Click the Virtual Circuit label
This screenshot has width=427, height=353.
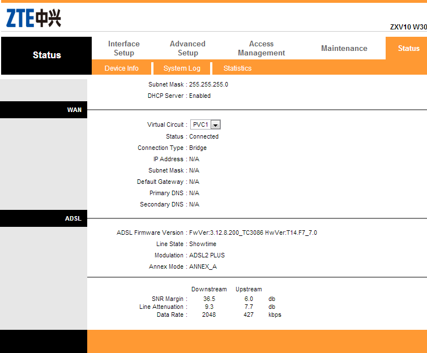165,124
